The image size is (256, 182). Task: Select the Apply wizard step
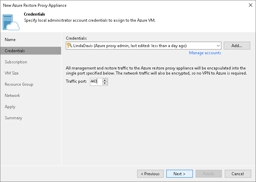10,107
